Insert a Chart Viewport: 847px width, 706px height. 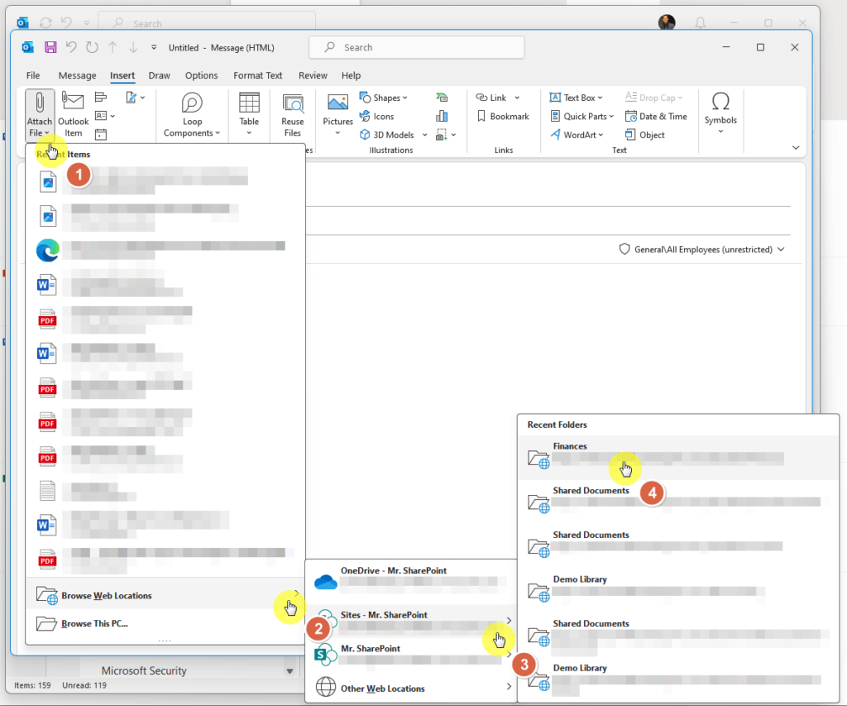click(x=442, y=116)
